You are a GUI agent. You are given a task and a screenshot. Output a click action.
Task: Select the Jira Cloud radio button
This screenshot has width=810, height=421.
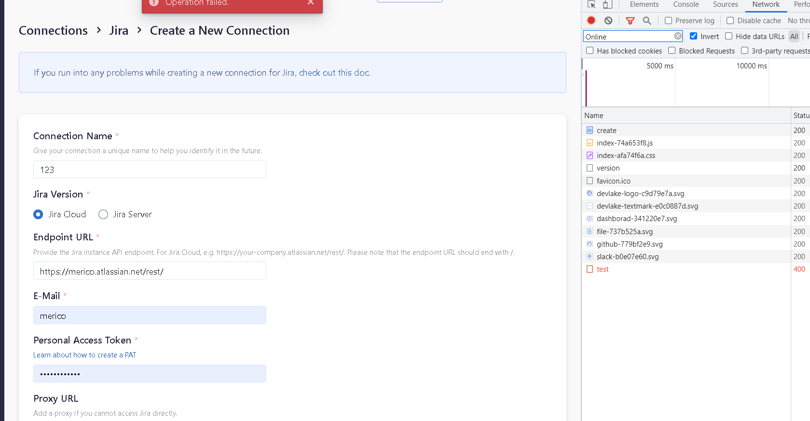point(38,214)
